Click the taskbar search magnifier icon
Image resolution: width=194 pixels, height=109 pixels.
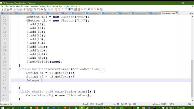(x=8, y=108)
